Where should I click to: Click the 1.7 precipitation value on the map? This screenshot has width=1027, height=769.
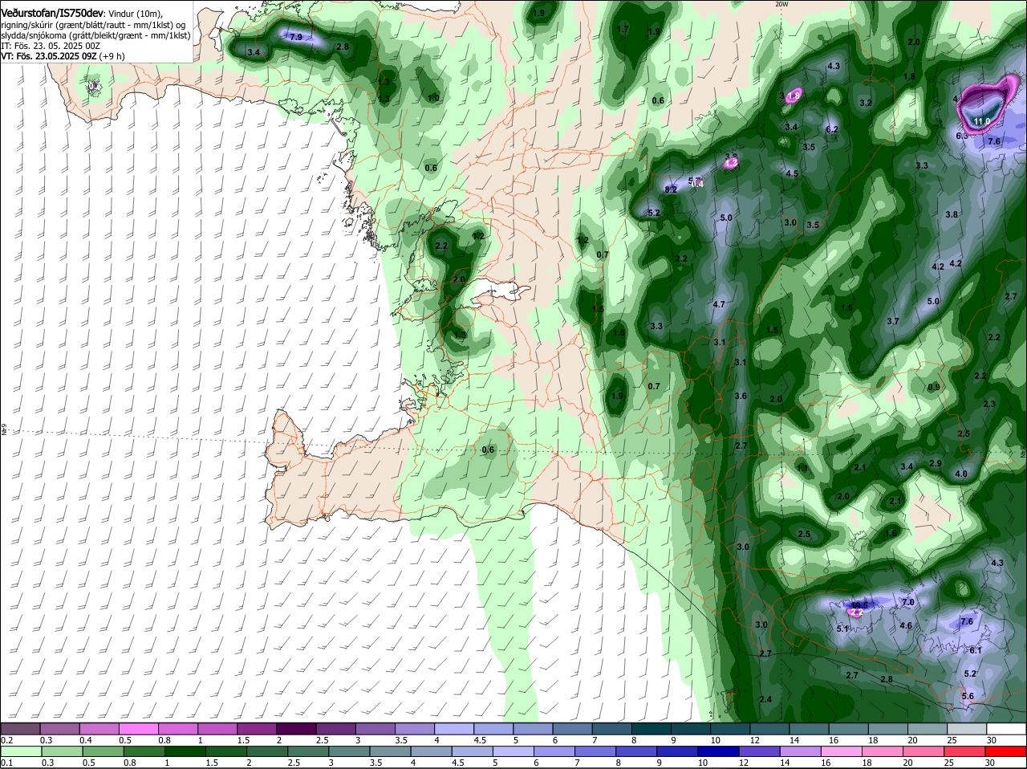623,29
